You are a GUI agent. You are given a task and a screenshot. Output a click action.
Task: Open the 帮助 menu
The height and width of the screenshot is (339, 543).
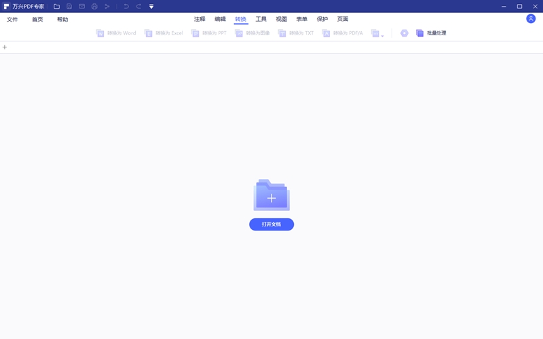click(62, 20)
